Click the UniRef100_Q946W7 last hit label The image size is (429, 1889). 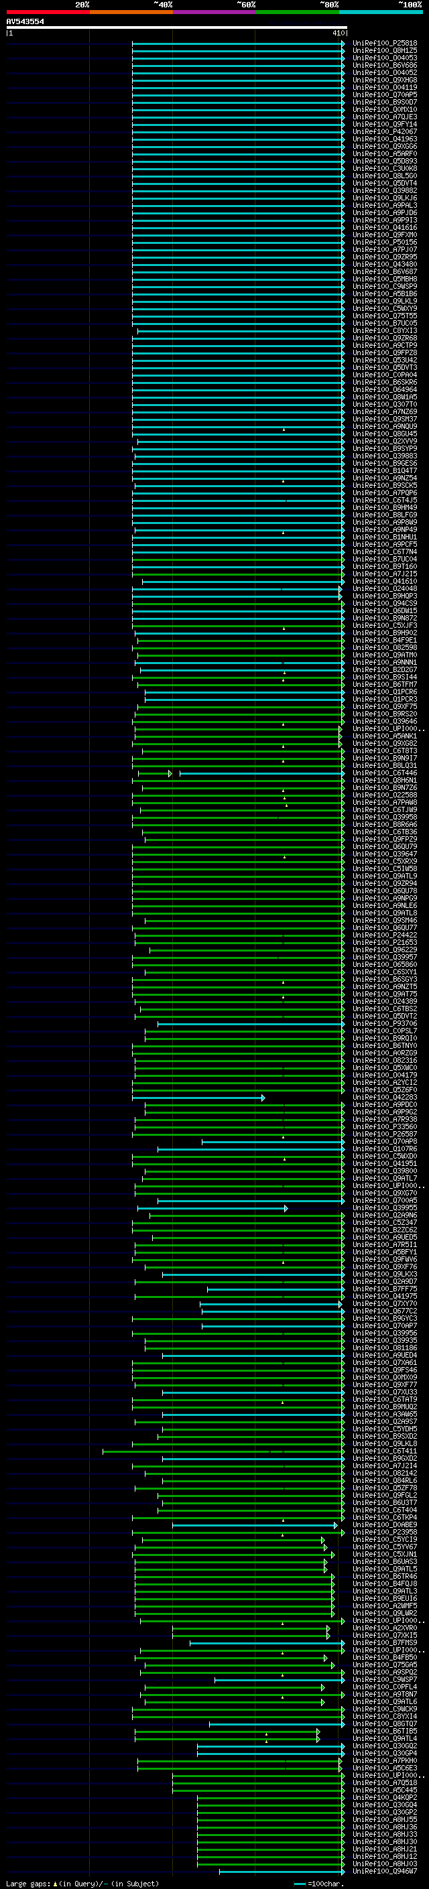[385, 1872]
